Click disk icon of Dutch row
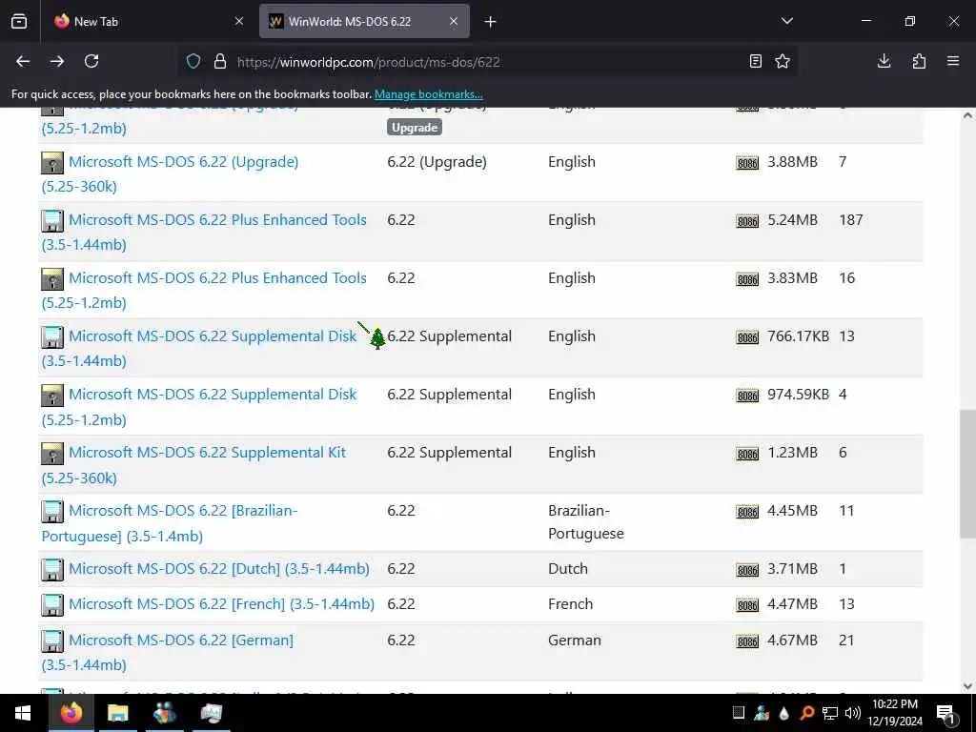This screenshot has height=732, width=976. click(x=52, y=570)
